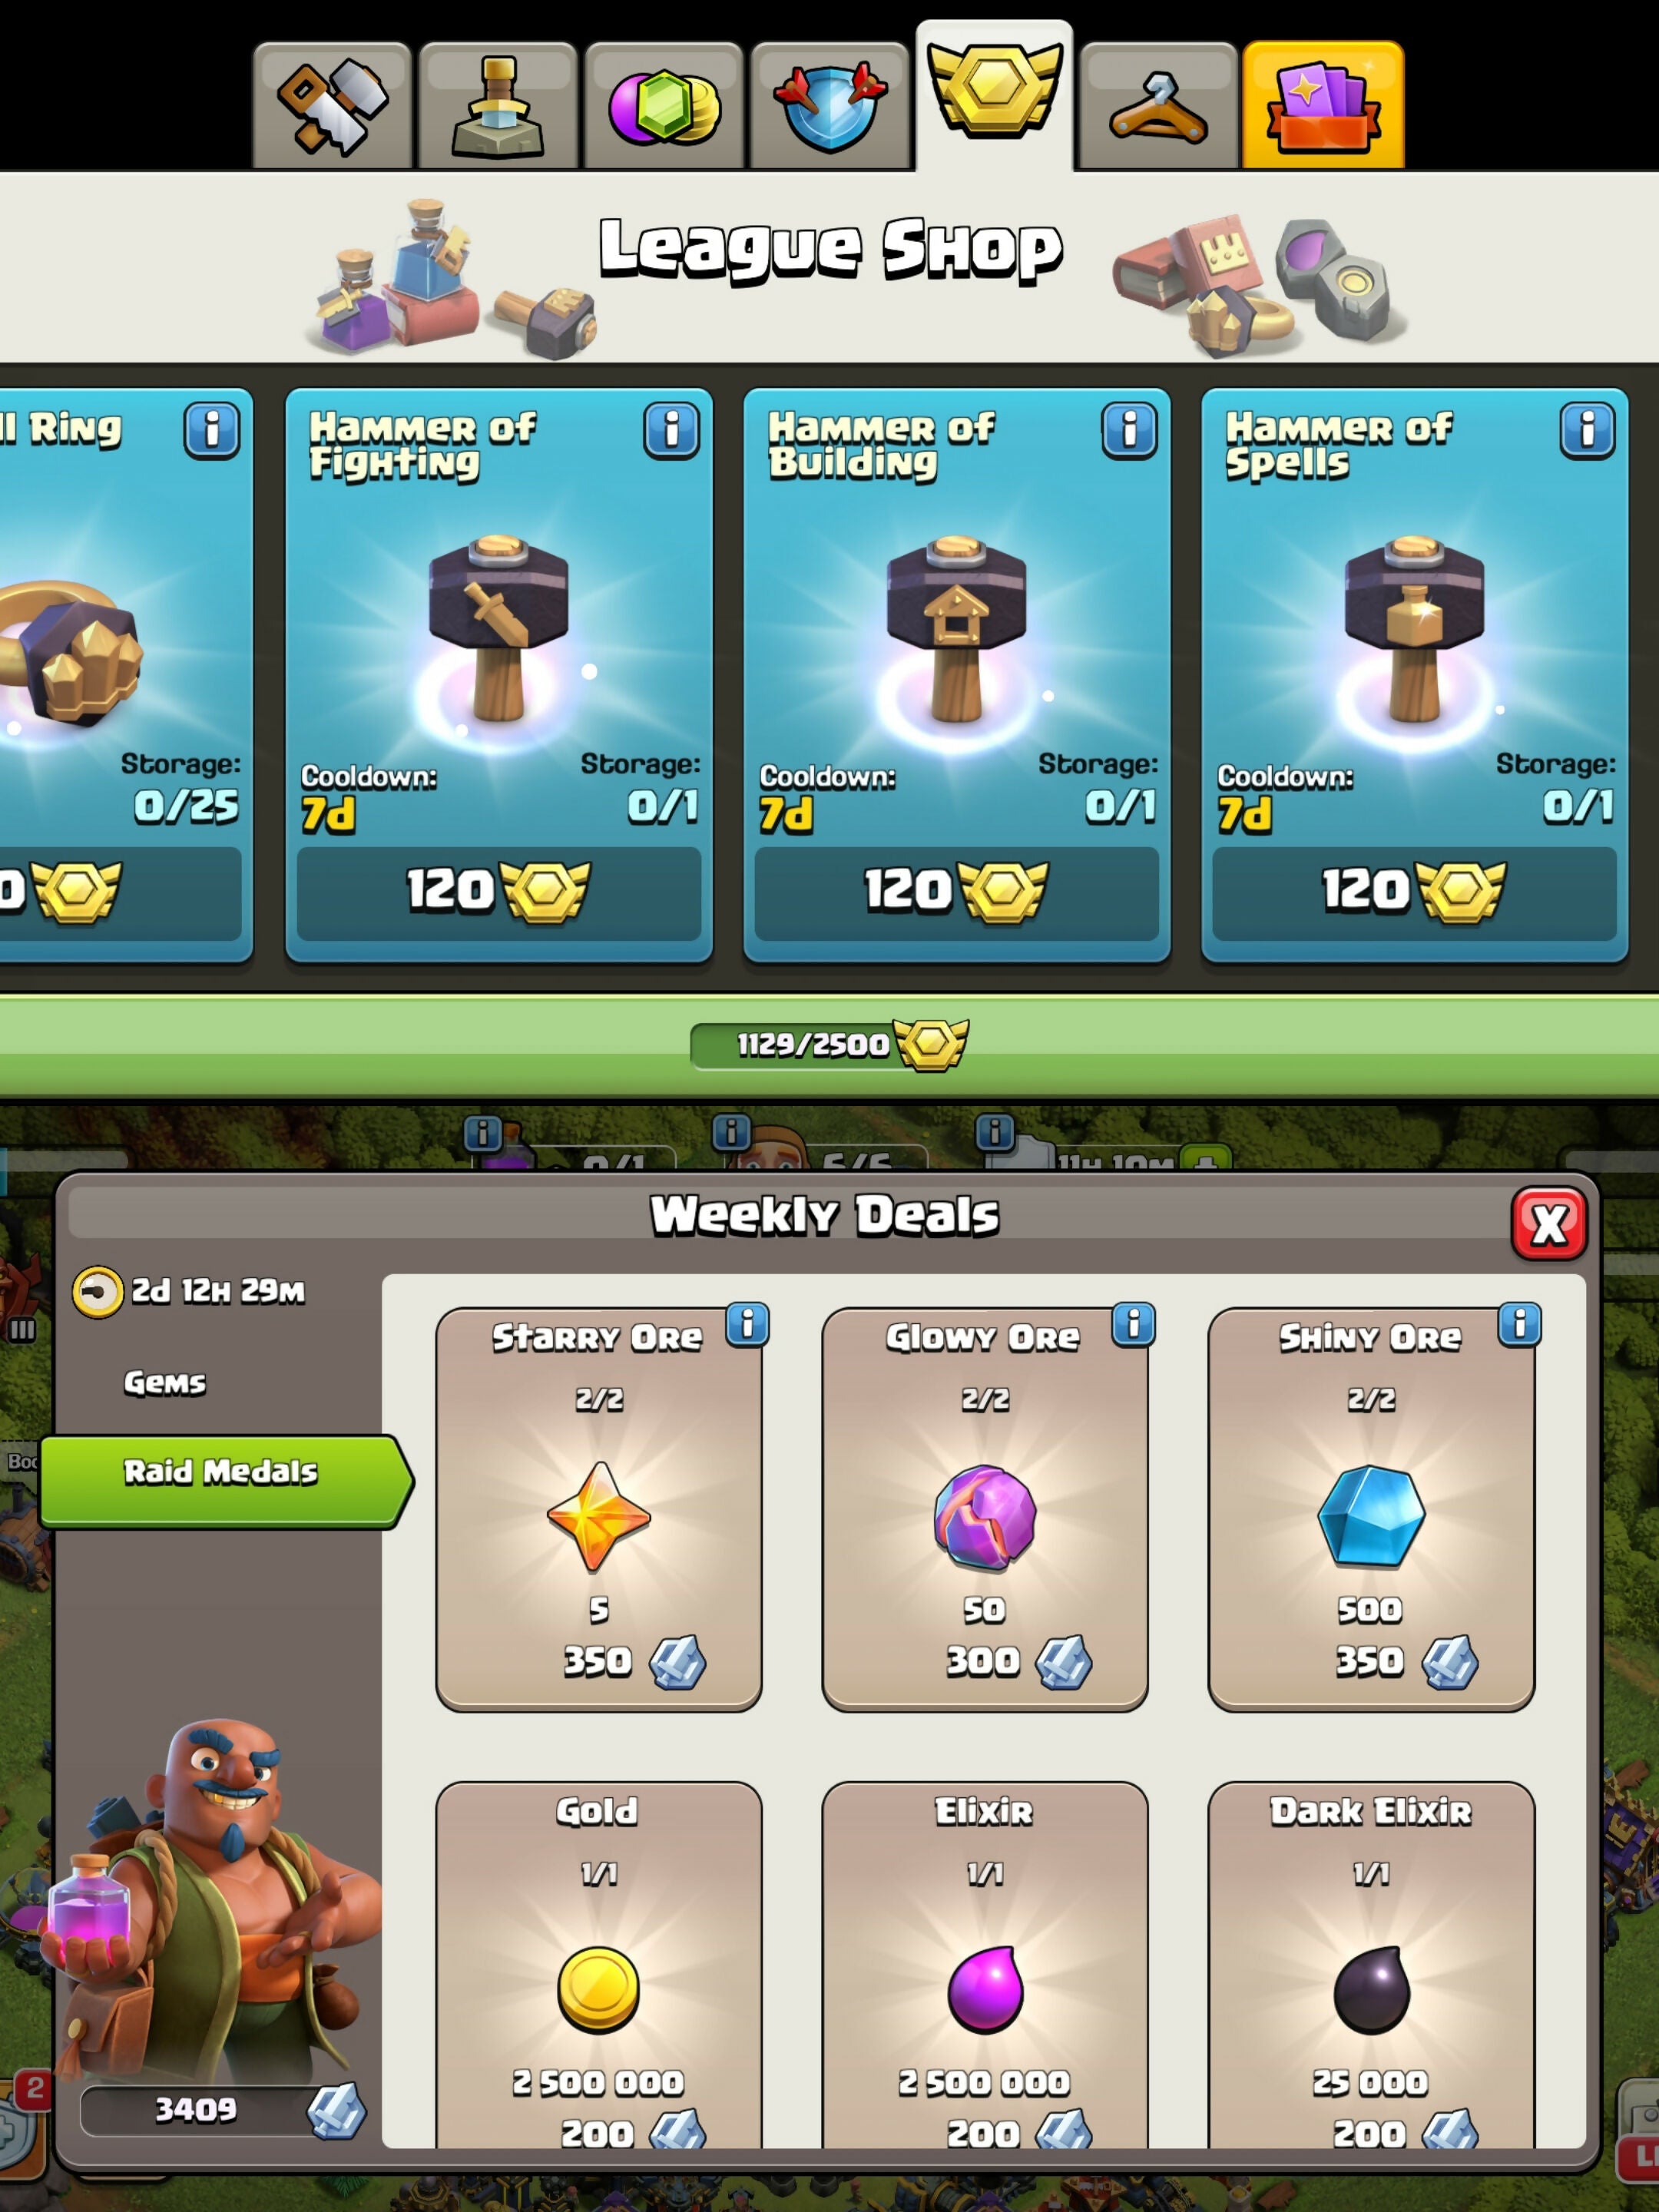The height and width of the screenshot is (2212, 1659).
Task: Open the orange treasure box offers tab
Action: click(x=1324, y=106)
